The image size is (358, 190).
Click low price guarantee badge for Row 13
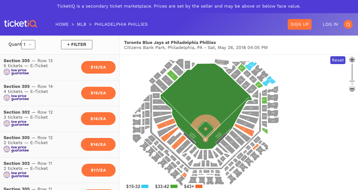pos(16,72)
